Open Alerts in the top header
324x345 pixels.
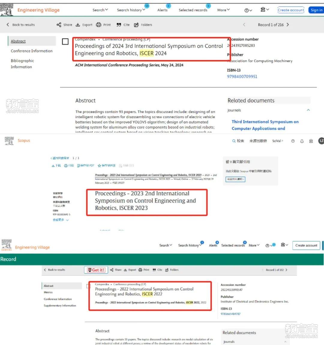[162, 10]
